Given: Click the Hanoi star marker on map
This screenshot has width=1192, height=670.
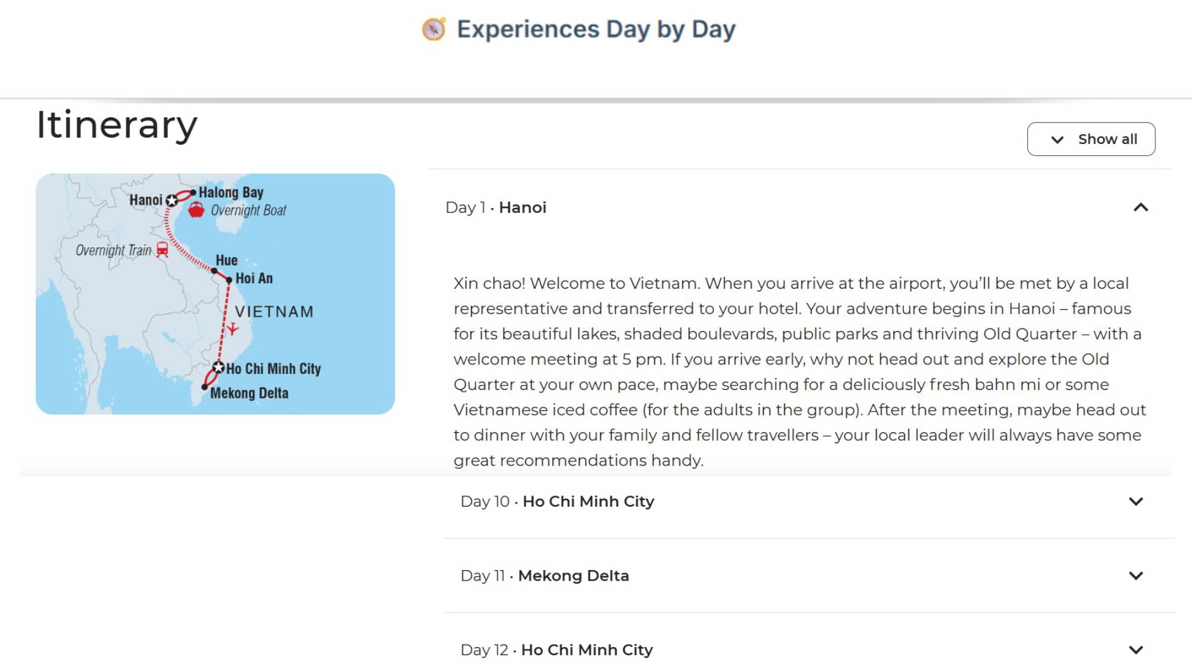Looking at the screenshot, I should pos(172,200).
